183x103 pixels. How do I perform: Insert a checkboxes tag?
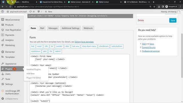pyautogui.click(x=104, y=46)
